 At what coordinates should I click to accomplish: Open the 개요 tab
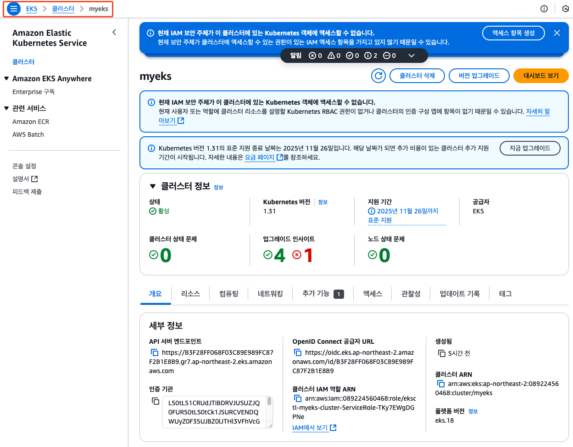point(155,294)
